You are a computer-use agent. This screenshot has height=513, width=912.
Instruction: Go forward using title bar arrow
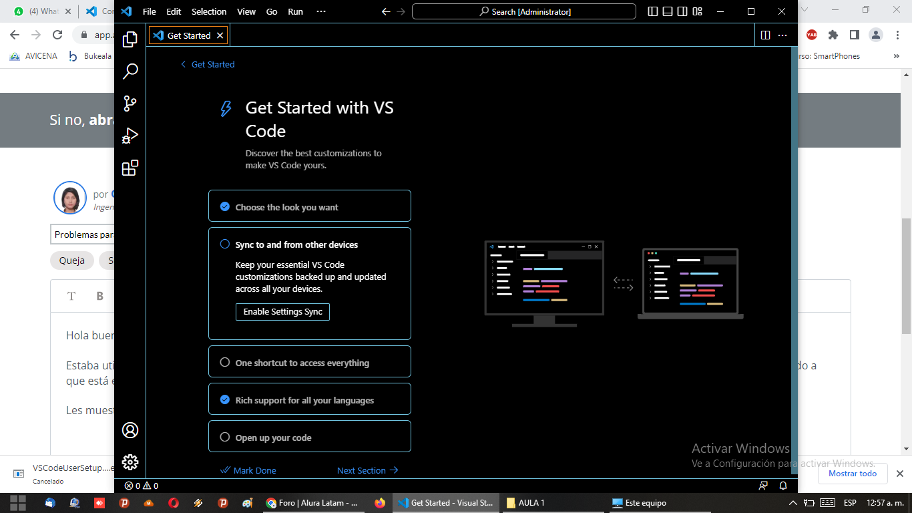[x=401, y=11]
